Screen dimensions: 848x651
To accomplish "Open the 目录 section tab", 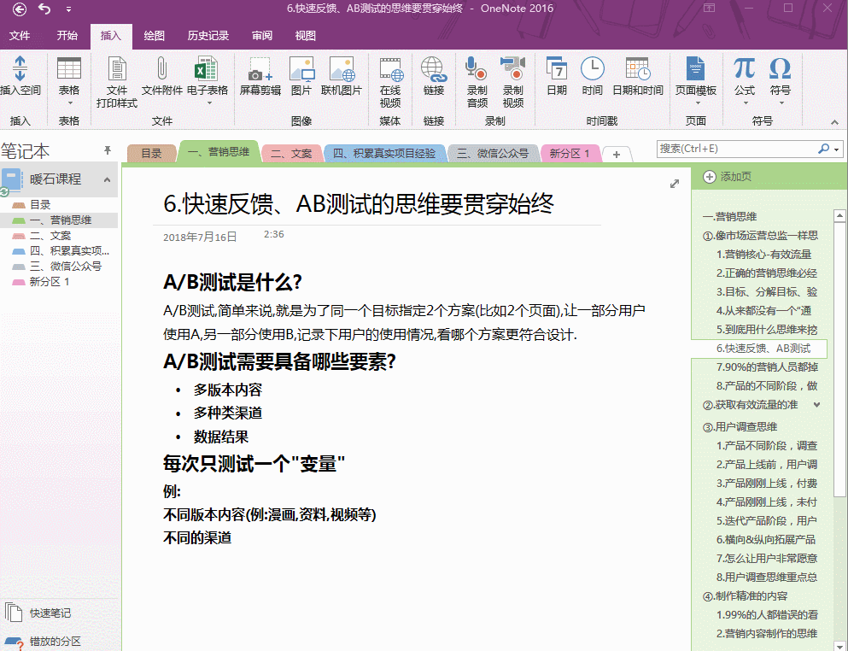I will tap(151, 153).
